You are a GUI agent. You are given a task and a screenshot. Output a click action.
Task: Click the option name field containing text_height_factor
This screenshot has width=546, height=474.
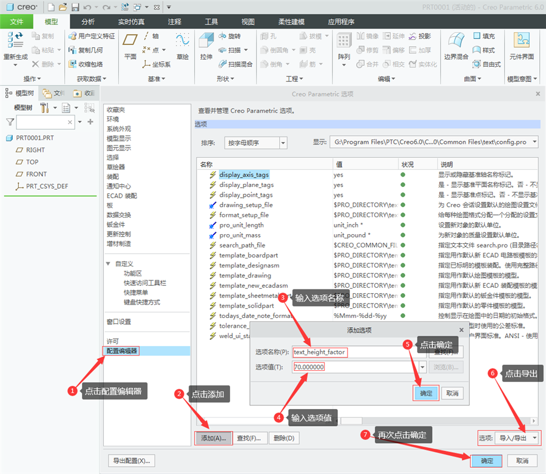[x=359, y=352]
